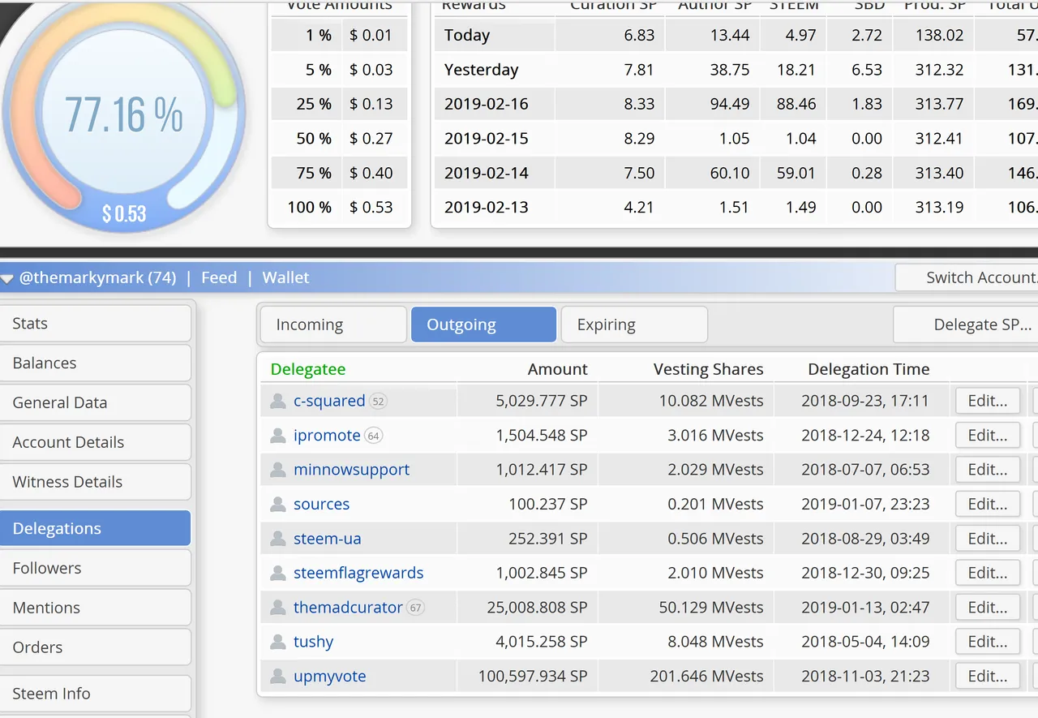Click the 100 % vote amount row

tap(340, 208)
